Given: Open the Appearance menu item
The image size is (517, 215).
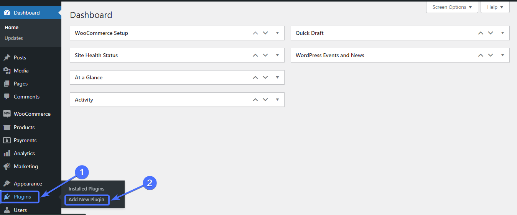Looking at the screenshot, I should [x=31, y=184].
